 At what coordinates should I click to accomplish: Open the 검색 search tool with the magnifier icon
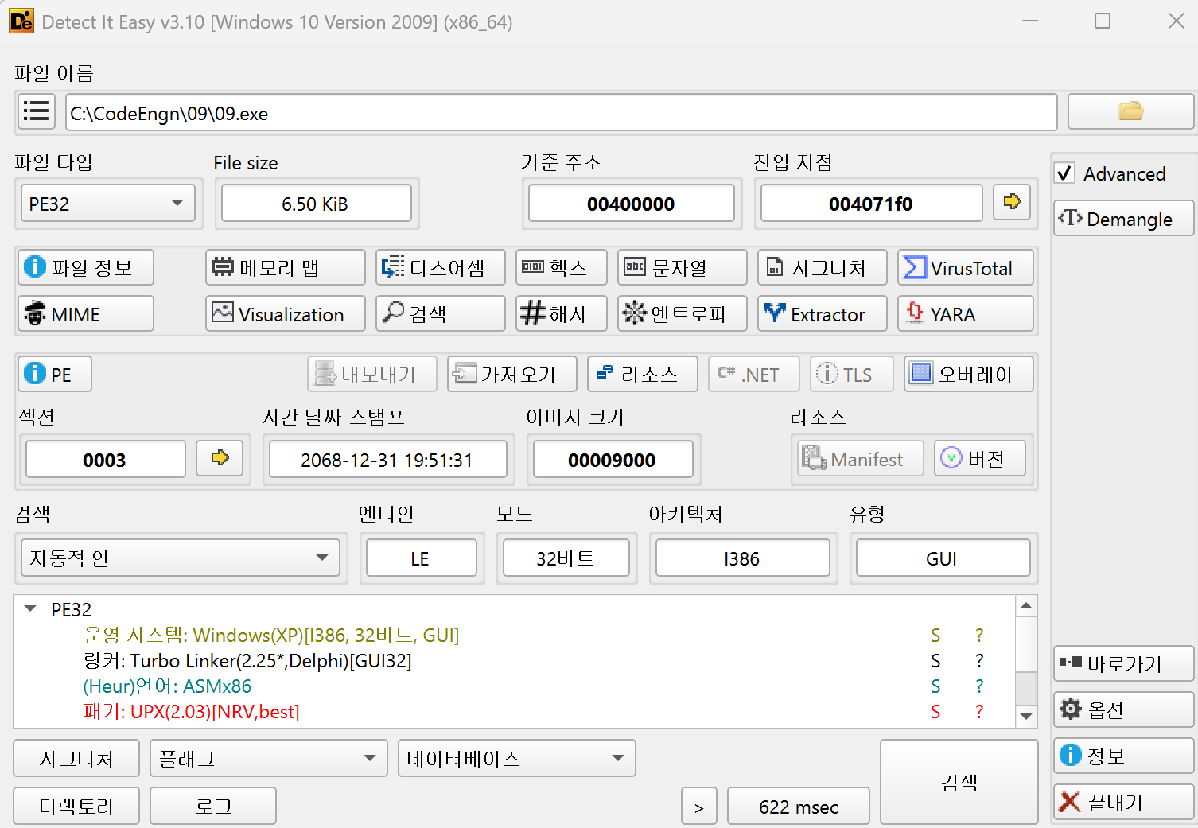(441, 313)
